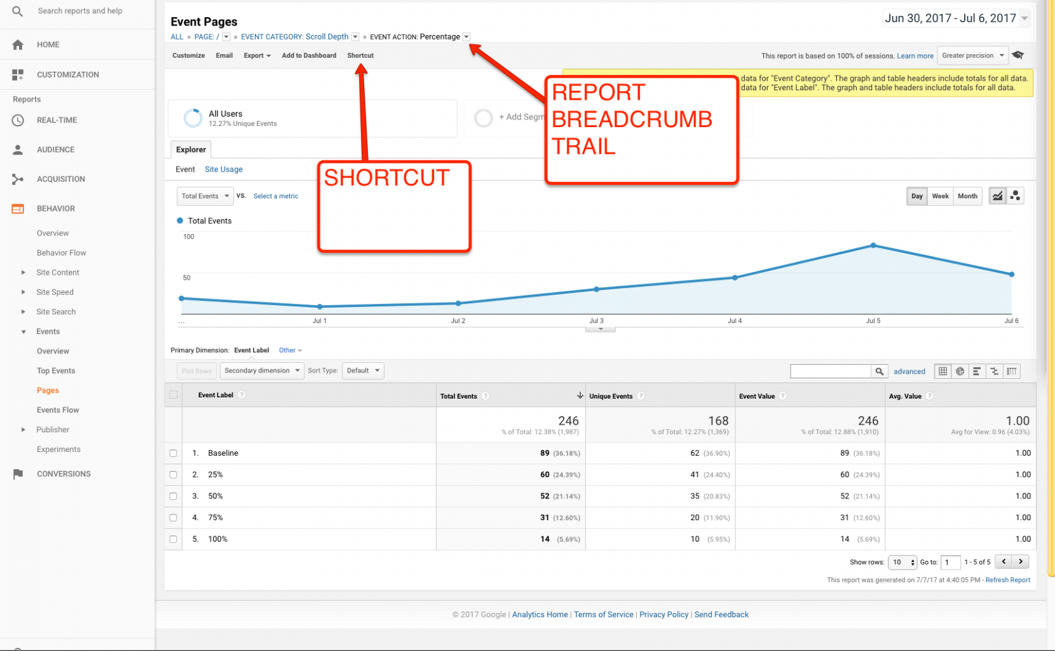
Task: Open Customization dashboard icon
Action: (x=18, y=74)
